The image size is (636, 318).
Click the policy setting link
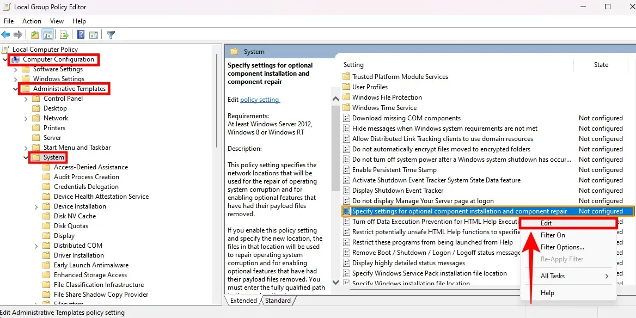point(261,99)
